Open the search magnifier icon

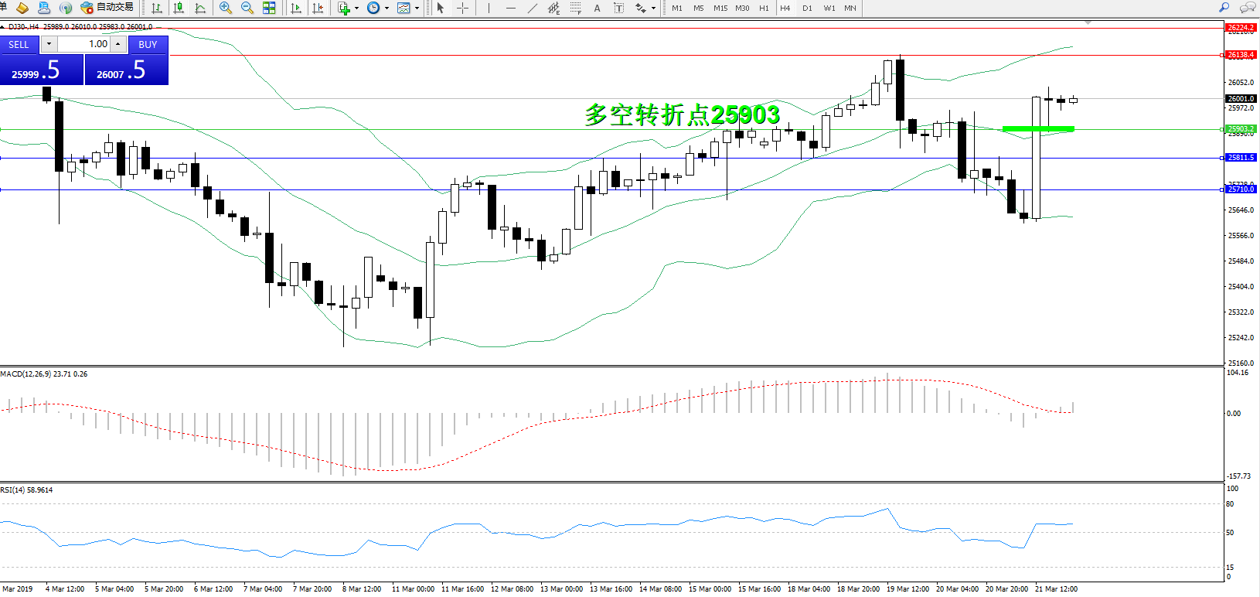[1224, 8]
